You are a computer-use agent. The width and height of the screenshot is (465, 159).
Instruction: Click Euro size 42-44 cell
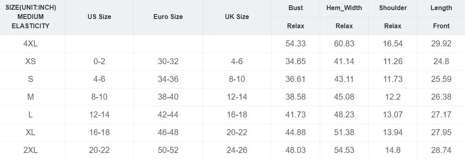[168, 115]
